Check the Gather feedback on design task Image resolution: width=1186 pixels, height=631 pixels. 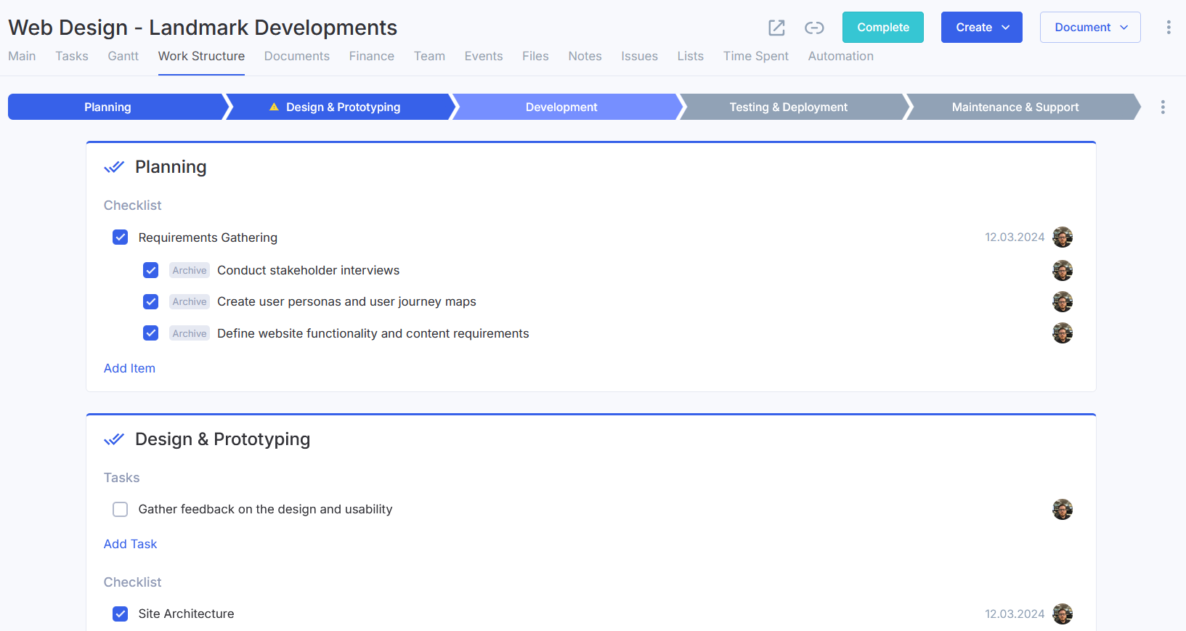(121, 510)
